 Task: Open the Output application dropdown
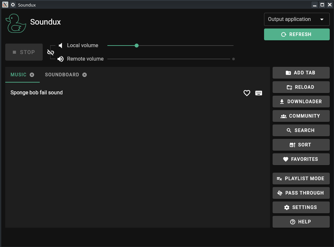(x=297, y=19)
